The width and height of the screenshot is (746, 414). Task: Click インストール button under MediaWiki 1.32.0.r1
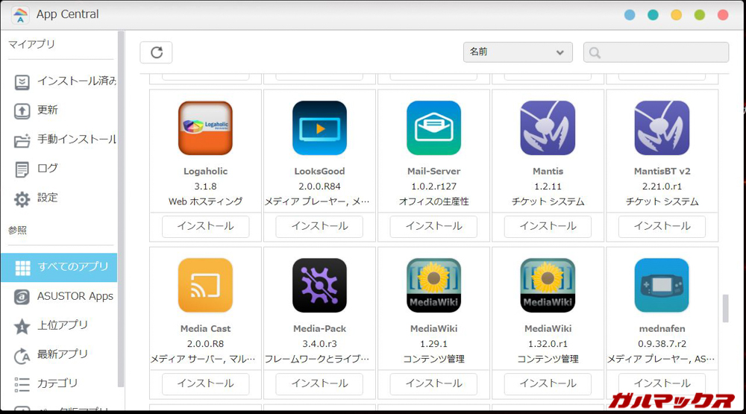(x=548, y=383)
